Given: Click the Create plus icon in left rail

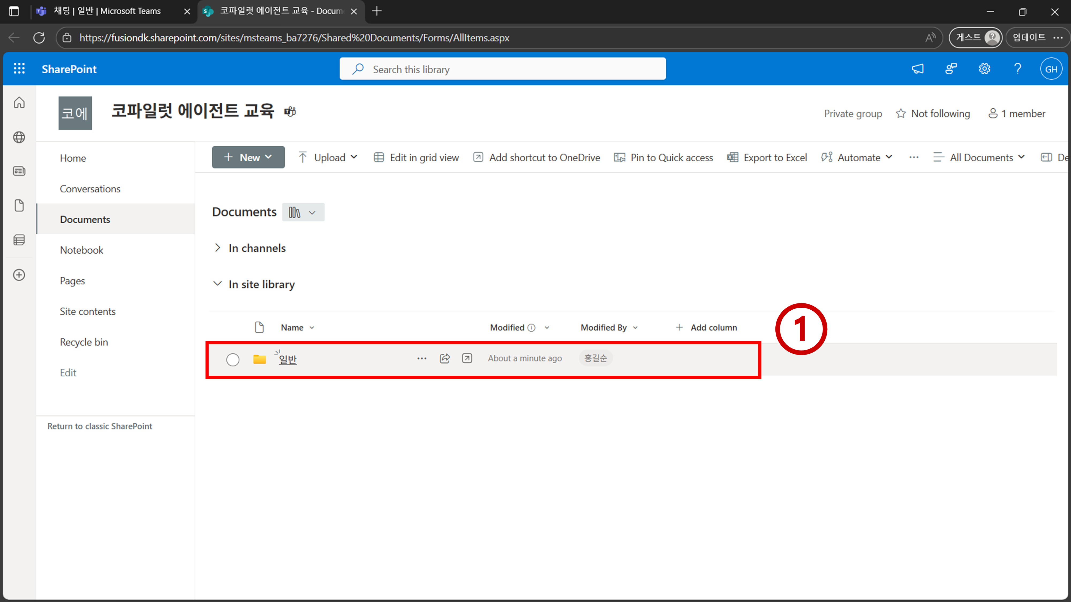Looking at the screenshot, I should click(19, 275).
